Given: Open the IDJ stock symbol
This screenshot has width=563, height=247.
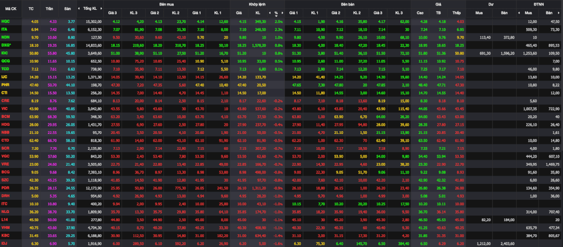Looking at the screenshot, I should [4, 243].
